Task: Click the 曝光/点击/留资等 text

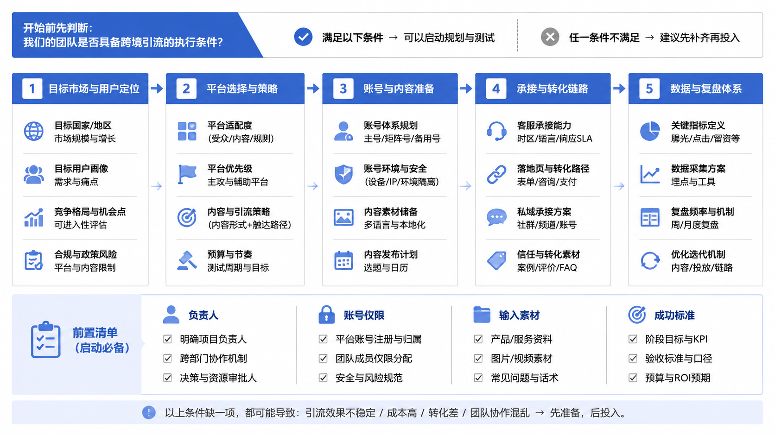Action: (705, 139)
